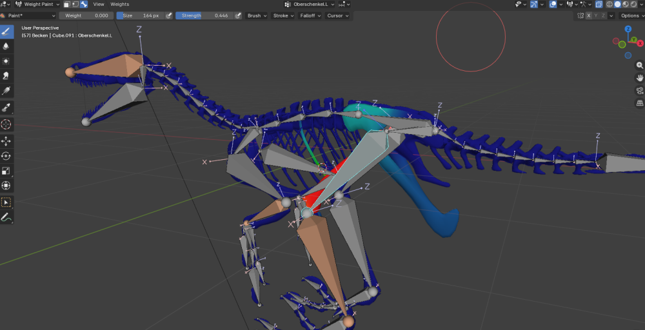Select the Annotate tool
This screenshot has height=330, width=645.
tap(6, 217)
